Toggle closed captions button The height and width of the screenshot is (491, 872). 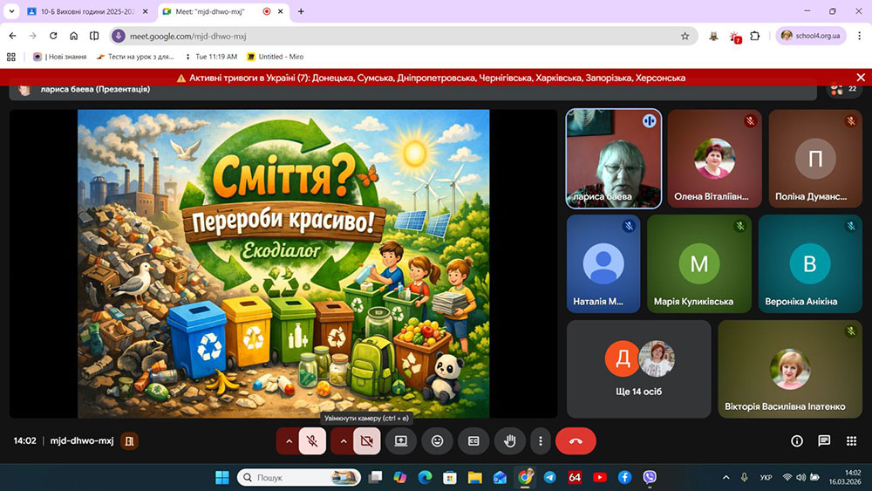pos(473,441)
